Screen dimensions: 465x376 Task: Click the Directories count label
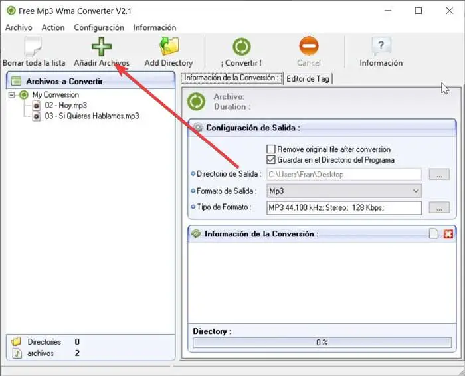click(x=45, y=342)
